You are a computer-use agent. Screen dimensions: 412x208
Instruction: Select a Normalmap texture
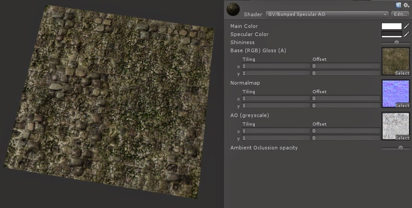point(402,105)
